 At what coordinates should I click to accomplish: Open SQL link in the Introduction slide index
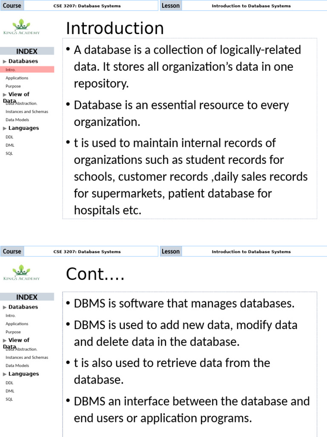[9, 153]
